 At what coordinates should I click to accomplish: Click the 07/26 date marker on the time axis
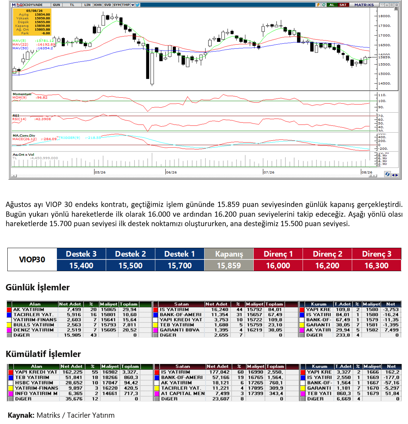pyautogui.click(x=269, y=172)
